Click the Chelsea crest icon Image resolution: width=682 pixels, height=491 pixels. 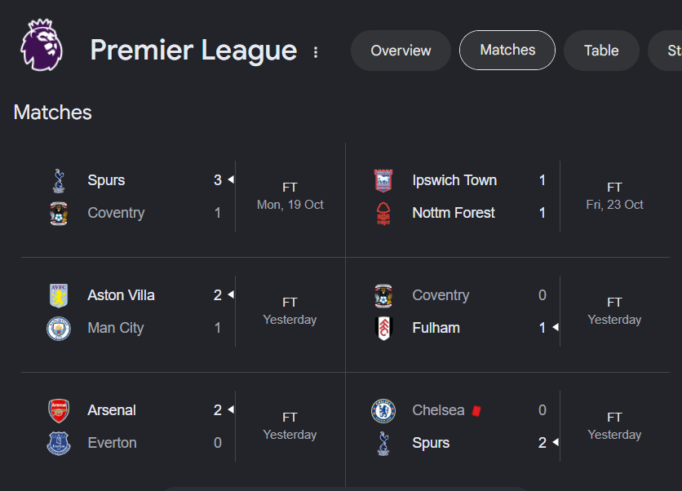pos(383,410)
